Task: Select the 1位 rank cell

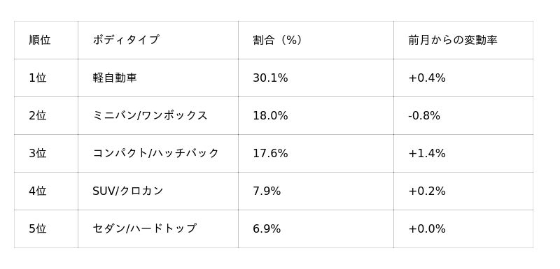Action: (x=46, y=78)
